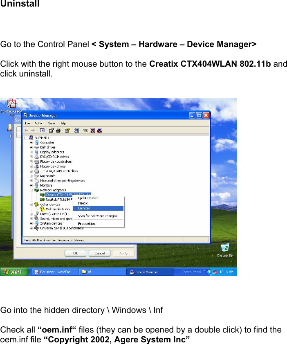Screen dimensions: 287x344
Task: Select the Multimedia Audio device tree item
Action: [x=59, y=209]
